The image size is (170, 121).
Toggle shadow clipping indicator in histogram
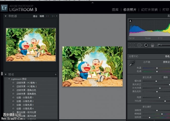click(x=130, y=21)
